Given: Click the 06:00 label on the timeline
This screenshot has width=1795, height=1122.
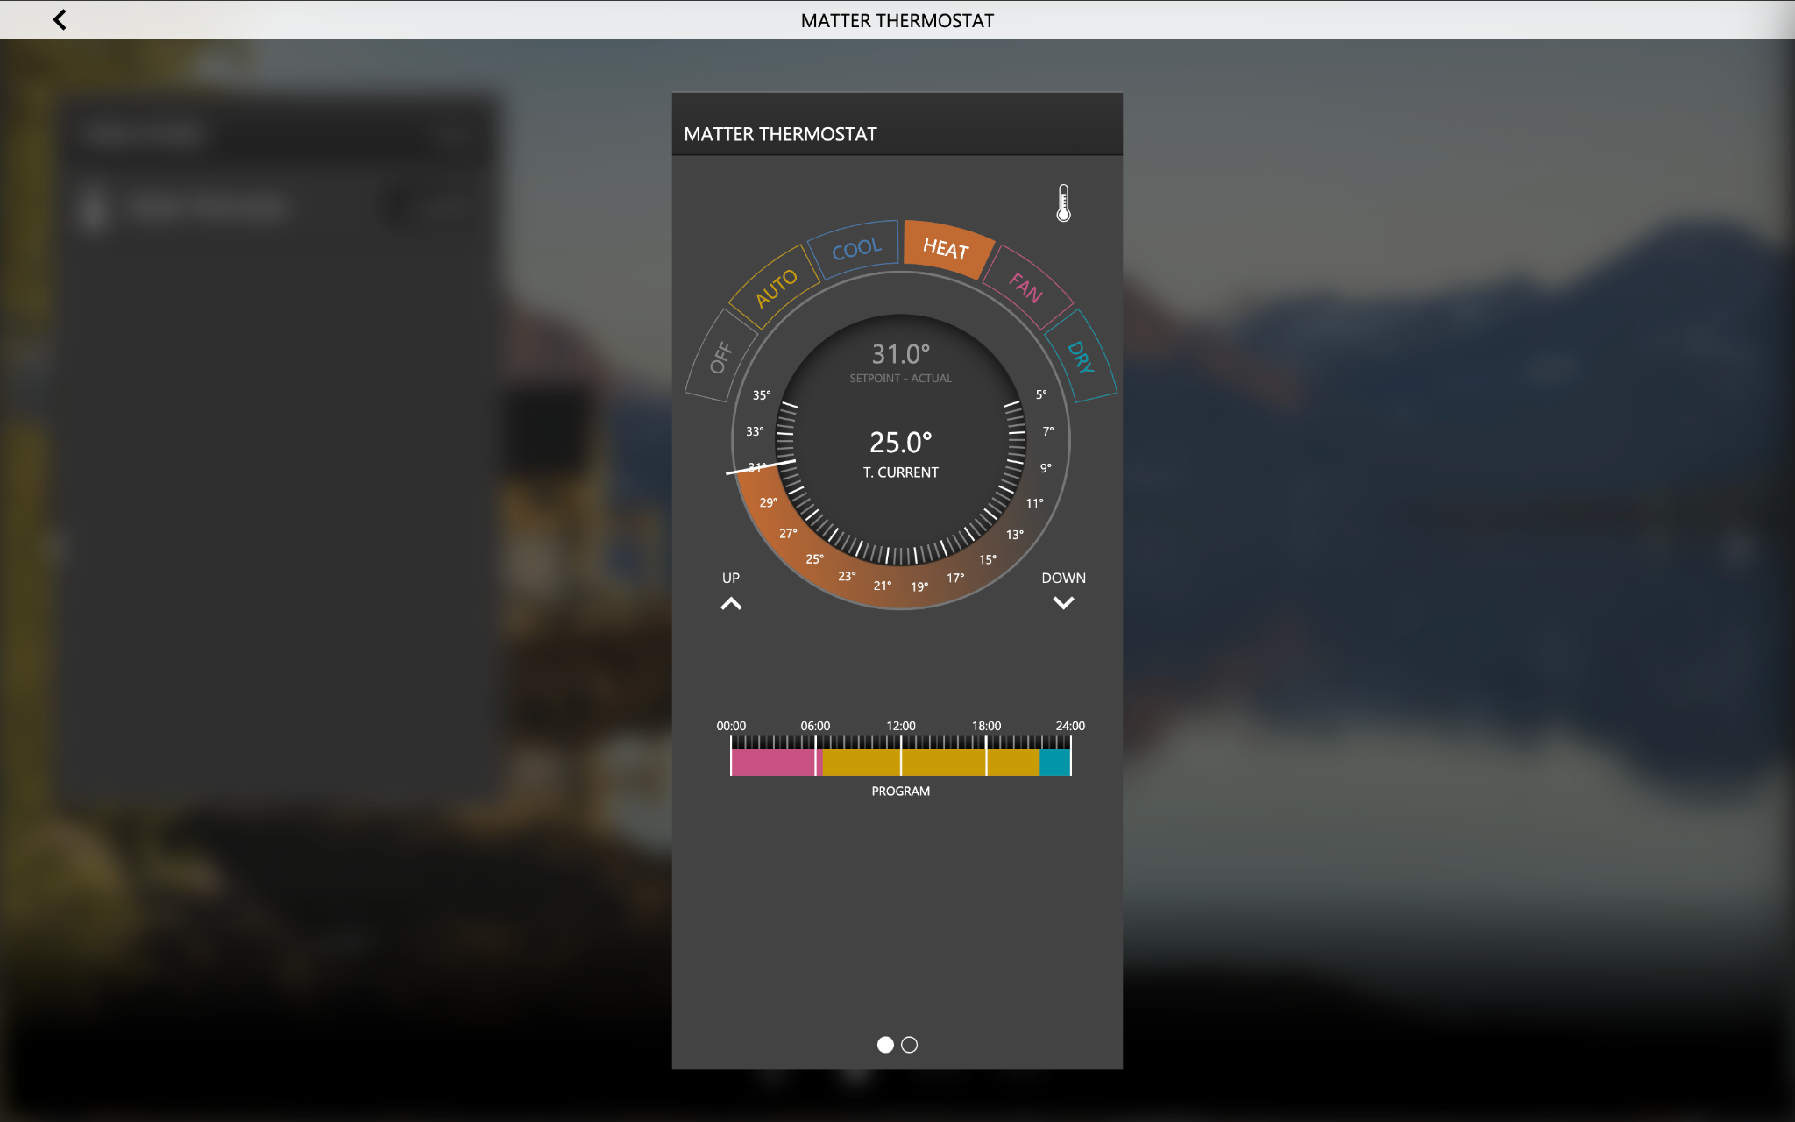Looking at the screenshot, I should click(815, 726).
